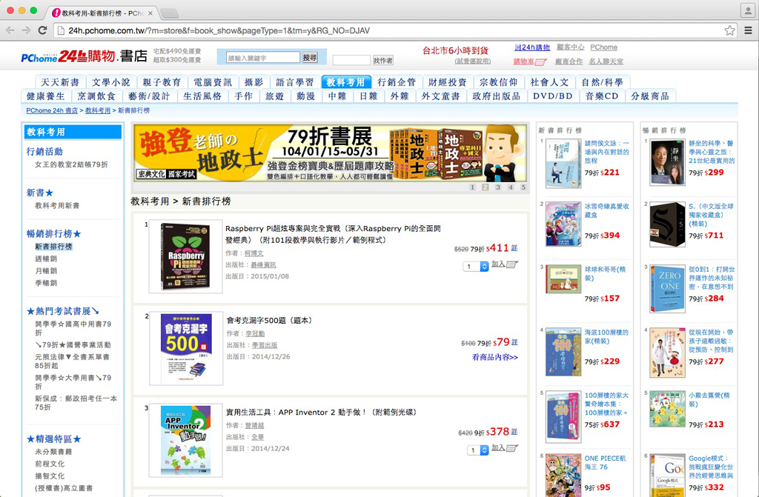Open the black S. book cover

tap(667, 224)
